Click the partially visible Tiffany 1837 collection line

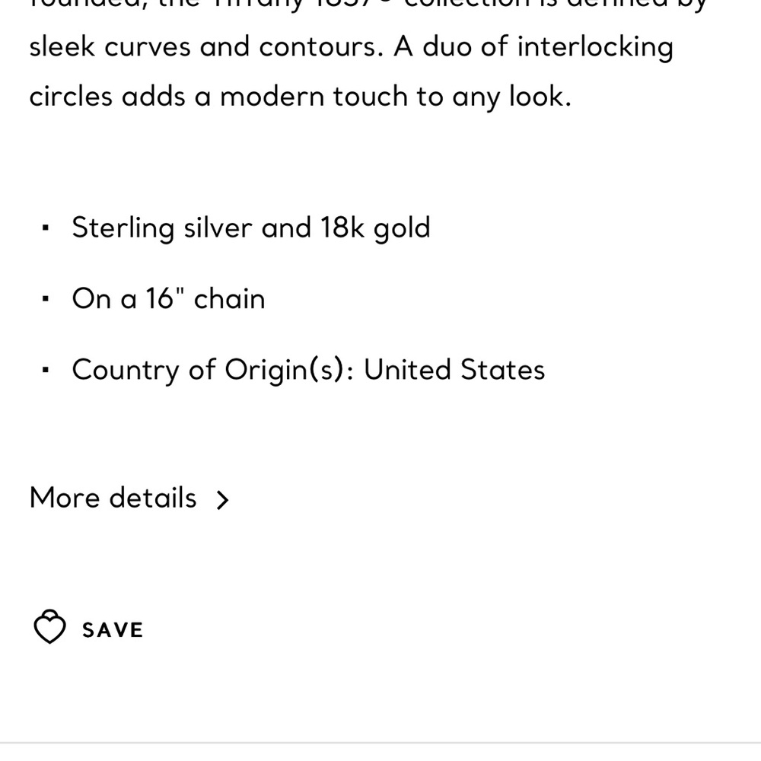pyautogui.click(x=368, y=3)
